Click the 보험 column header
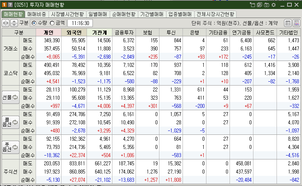Screen dimensions: 302x186 [x=148, y=32]
